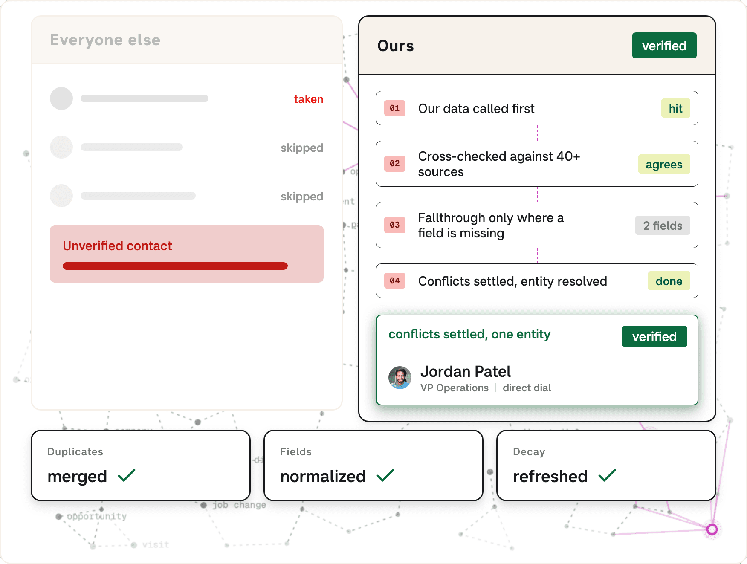747x564 pixels.
Task: Click the 'job change' graph label
Action: click(239, 505)
